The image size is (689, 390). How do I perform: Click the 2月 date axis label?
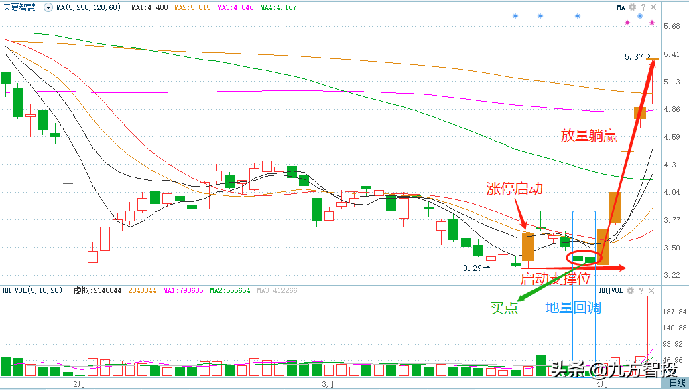[79, 384]
